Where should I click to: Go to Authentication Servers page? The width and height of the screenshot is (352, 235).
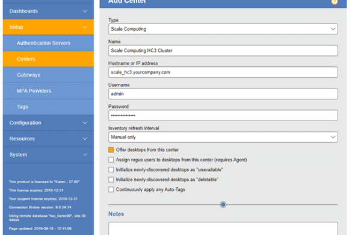48,43
